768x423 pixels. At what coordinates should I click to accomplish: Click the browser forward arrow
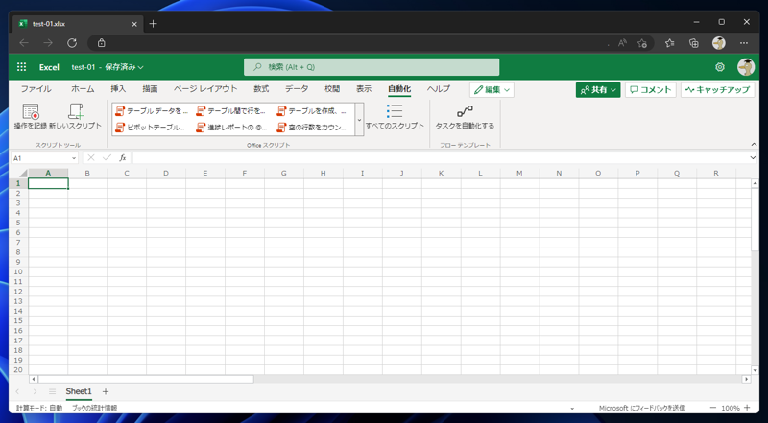coord(48,43)
